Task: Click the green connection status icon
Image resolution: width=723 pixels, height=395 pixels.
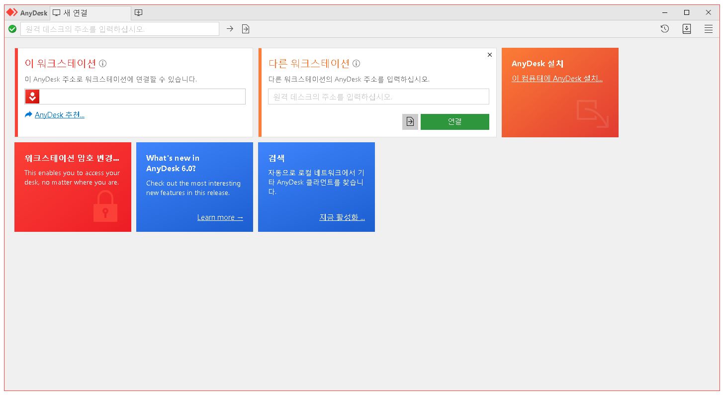Action: pyautogui.click(x=12, y=29)
